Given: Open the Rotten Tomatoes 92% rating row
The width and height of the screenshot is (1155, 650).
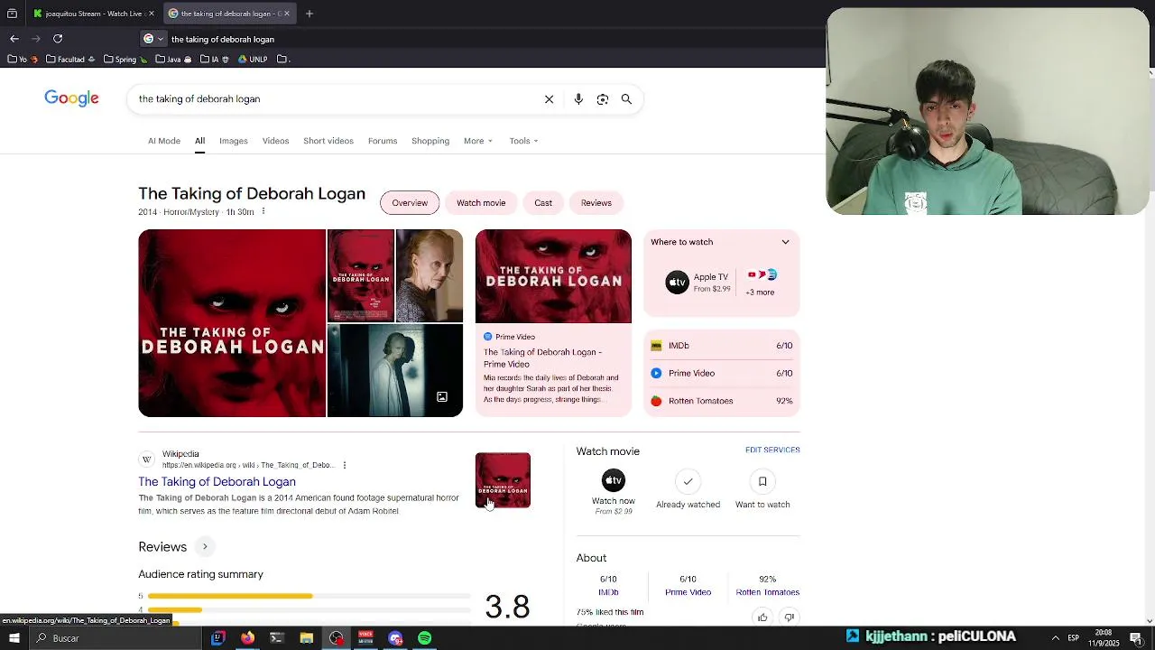Looking at the screenshot, I should (722, 401).
